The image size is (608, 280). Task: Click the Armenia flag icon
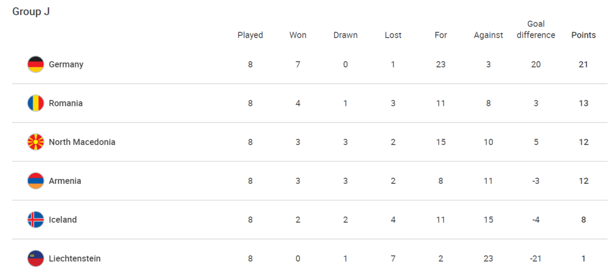[36, 181]
